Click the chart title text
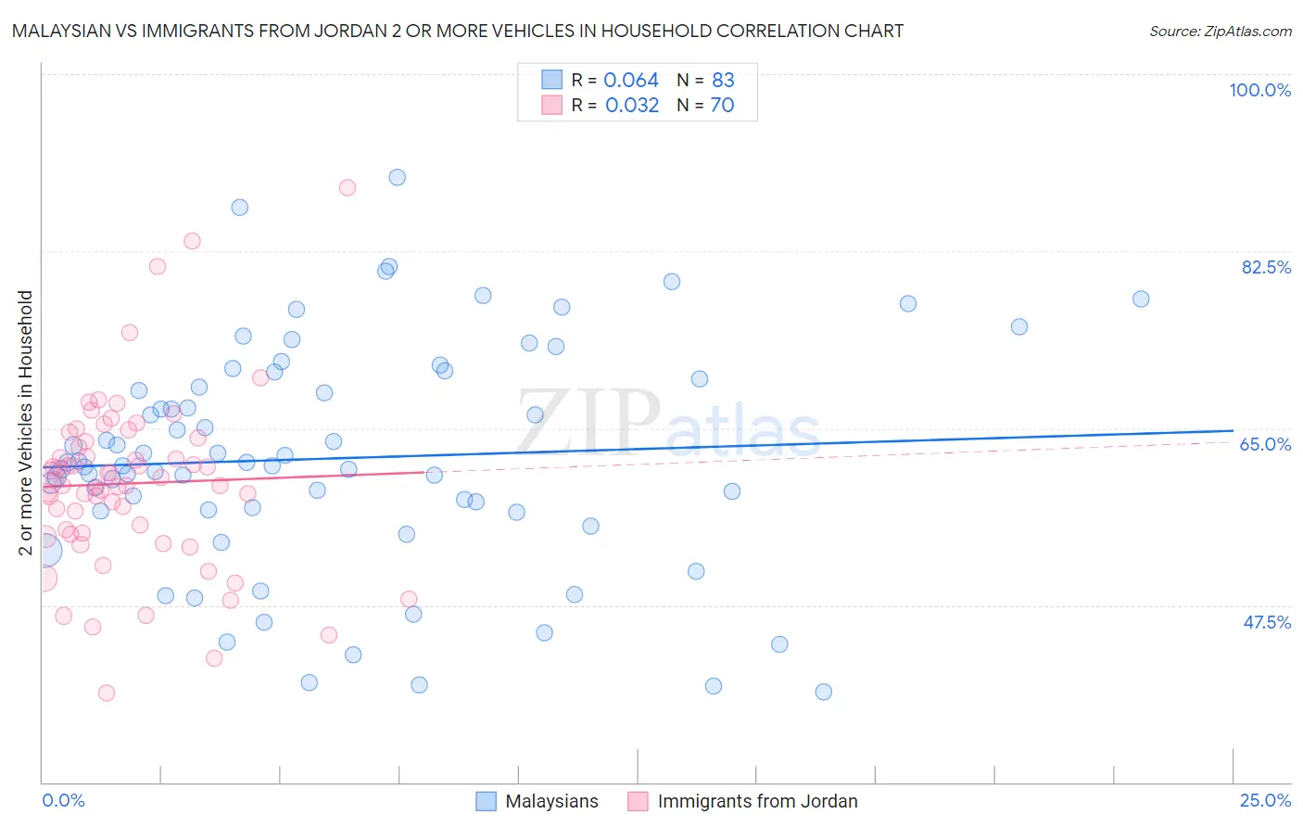 click(x=458, y=31)
